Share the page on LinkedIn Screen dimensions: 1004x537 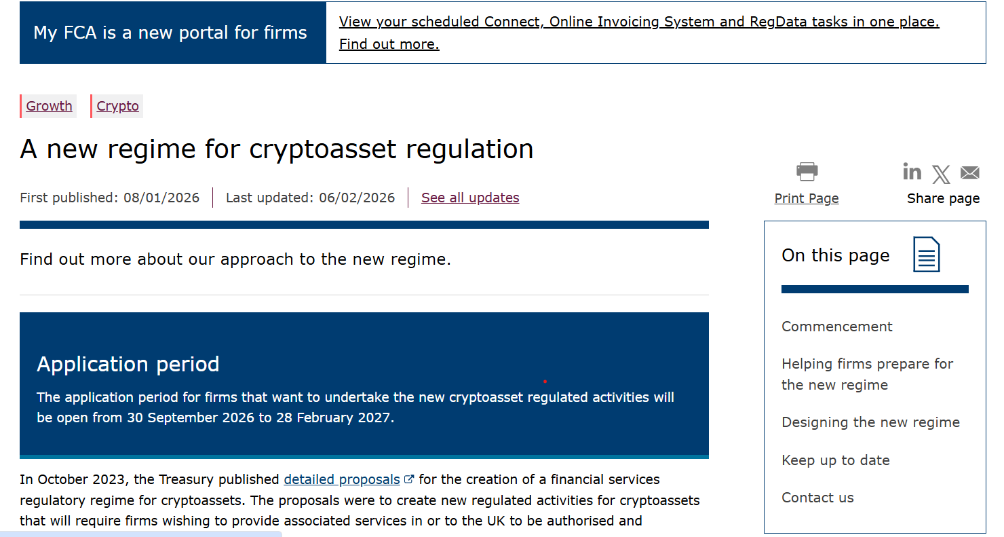click(x=912, y=172)
